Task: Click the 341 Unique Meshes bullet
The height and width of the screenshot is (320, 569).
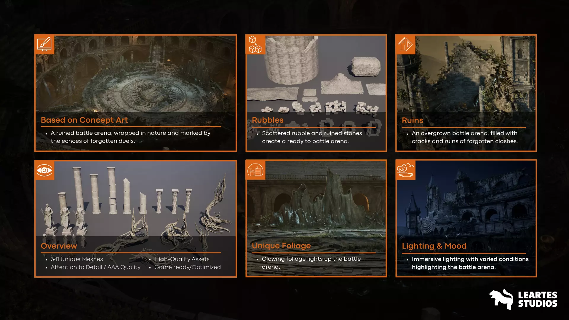Action: 77,259
